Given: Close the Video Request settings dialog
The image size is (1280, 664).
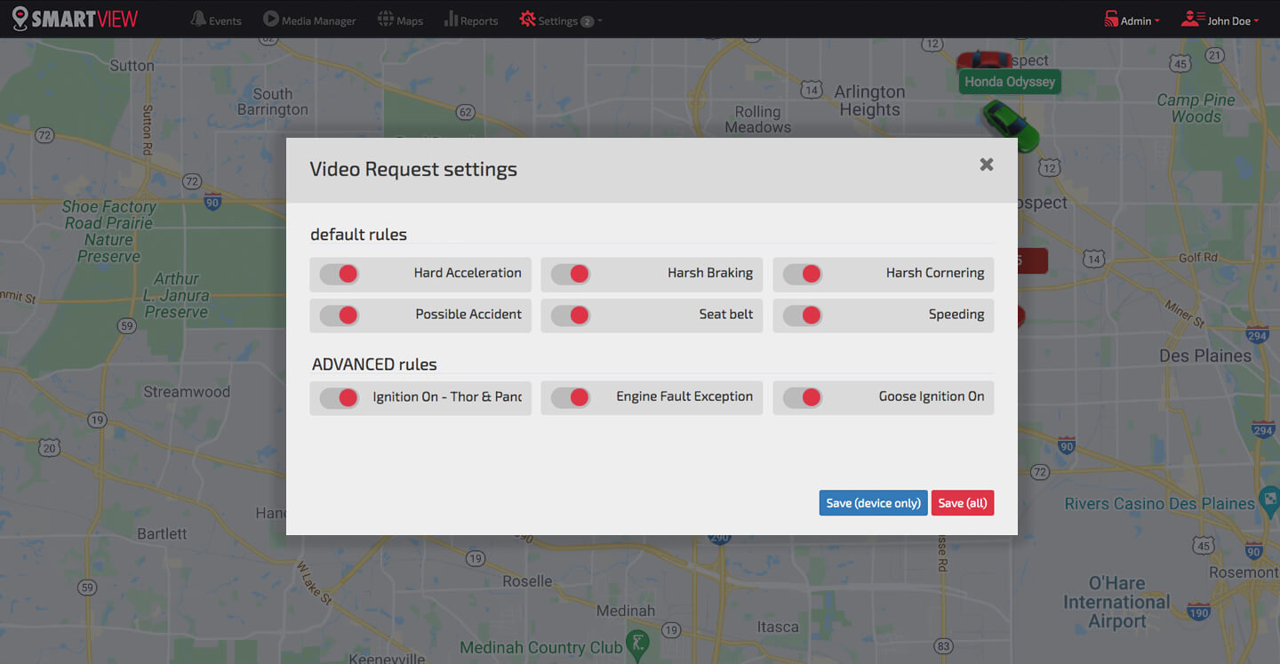Looking at the screenshot, I should pos(986,164).
